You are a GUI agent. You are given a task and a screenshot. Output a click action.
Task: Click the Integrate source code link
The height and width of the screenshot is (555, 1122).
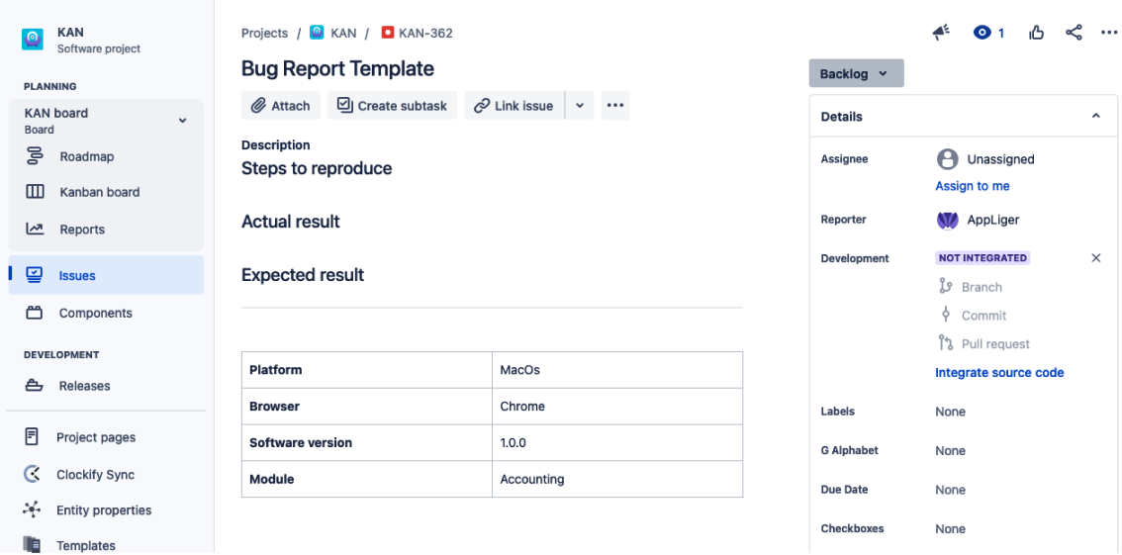pyautogui.click(x=999, y=373)
